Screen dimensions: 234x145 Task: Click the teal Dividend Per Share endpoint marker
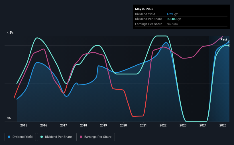click(229, 45)
